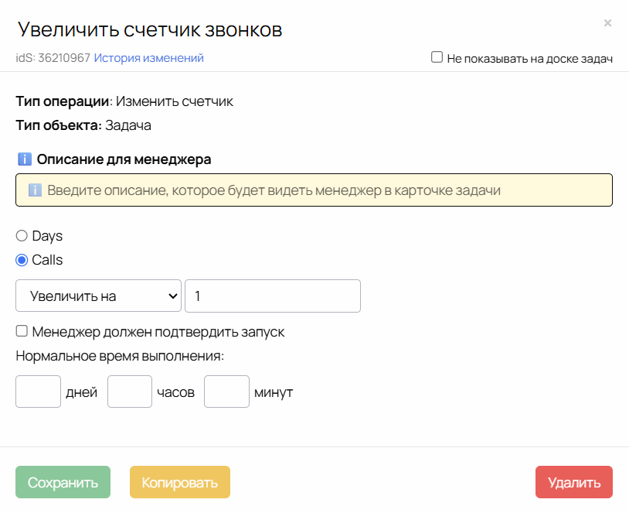Click the дней input box

(38, 392)
